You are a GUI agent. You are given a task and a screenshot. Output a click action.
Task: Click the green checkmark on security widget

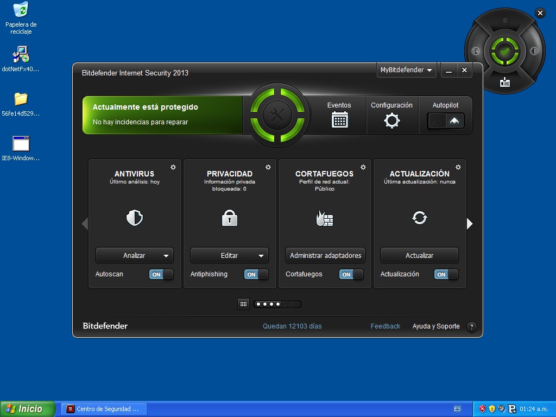(504, 52)
